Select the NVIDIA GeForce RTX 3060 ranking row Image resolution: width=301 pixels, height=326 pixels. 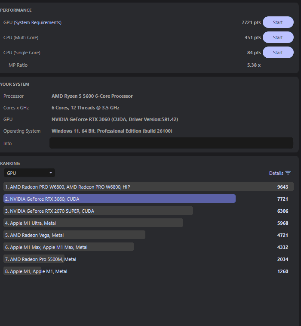pyautogui.click(x=148, y=199)
